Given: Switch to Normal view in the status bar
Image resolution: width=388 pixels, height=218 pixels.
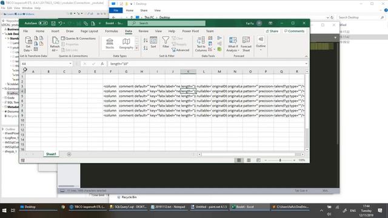Looking at the screenshot, I should (x=239, y=160).
